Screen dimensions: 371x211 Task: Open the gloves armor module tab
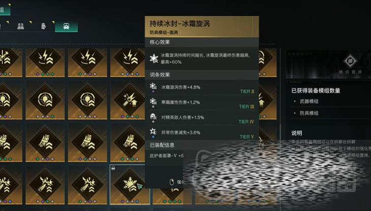pyautogui.click(x=43, y=27)
